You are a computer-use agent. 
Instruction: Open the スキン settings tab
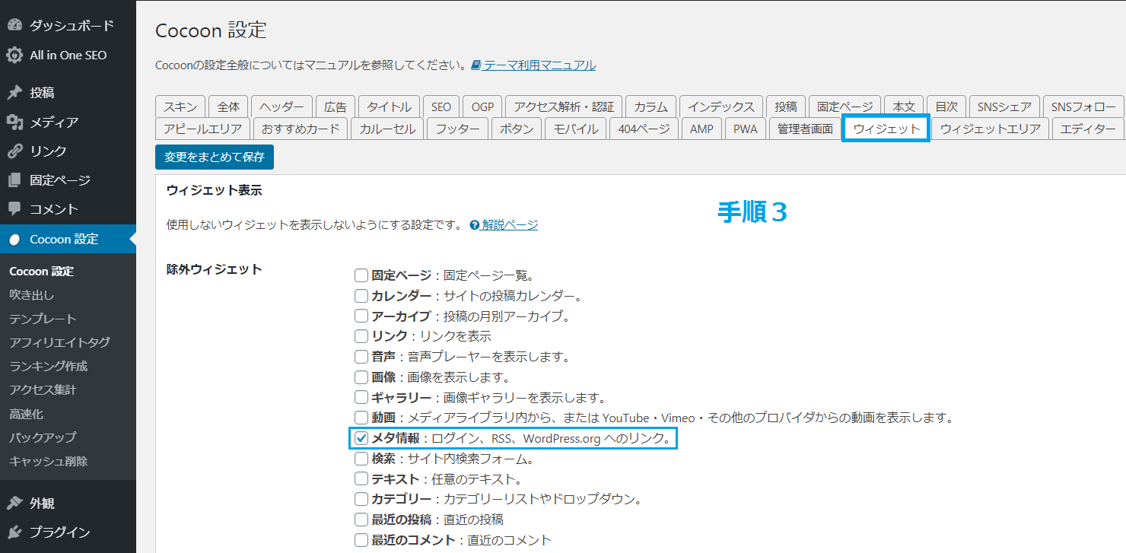tap(180, 106)
